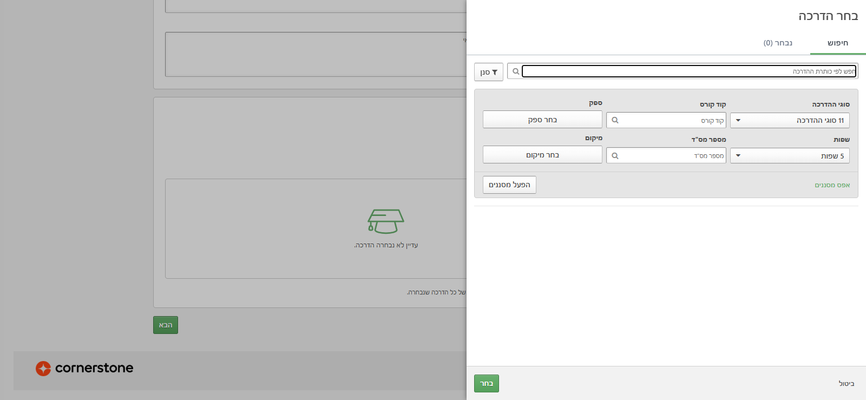
Task: Click the magnifier icon beside the title search box
Action: [515, 71]
